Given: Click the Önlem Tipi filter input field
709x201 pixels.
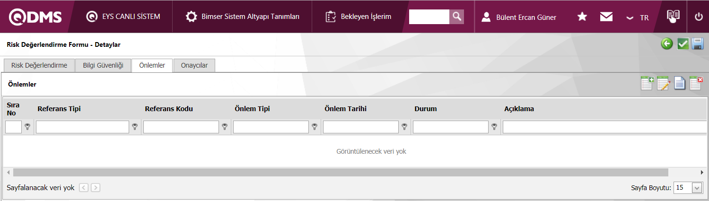Looking at the screenshot, I should 271,127.
